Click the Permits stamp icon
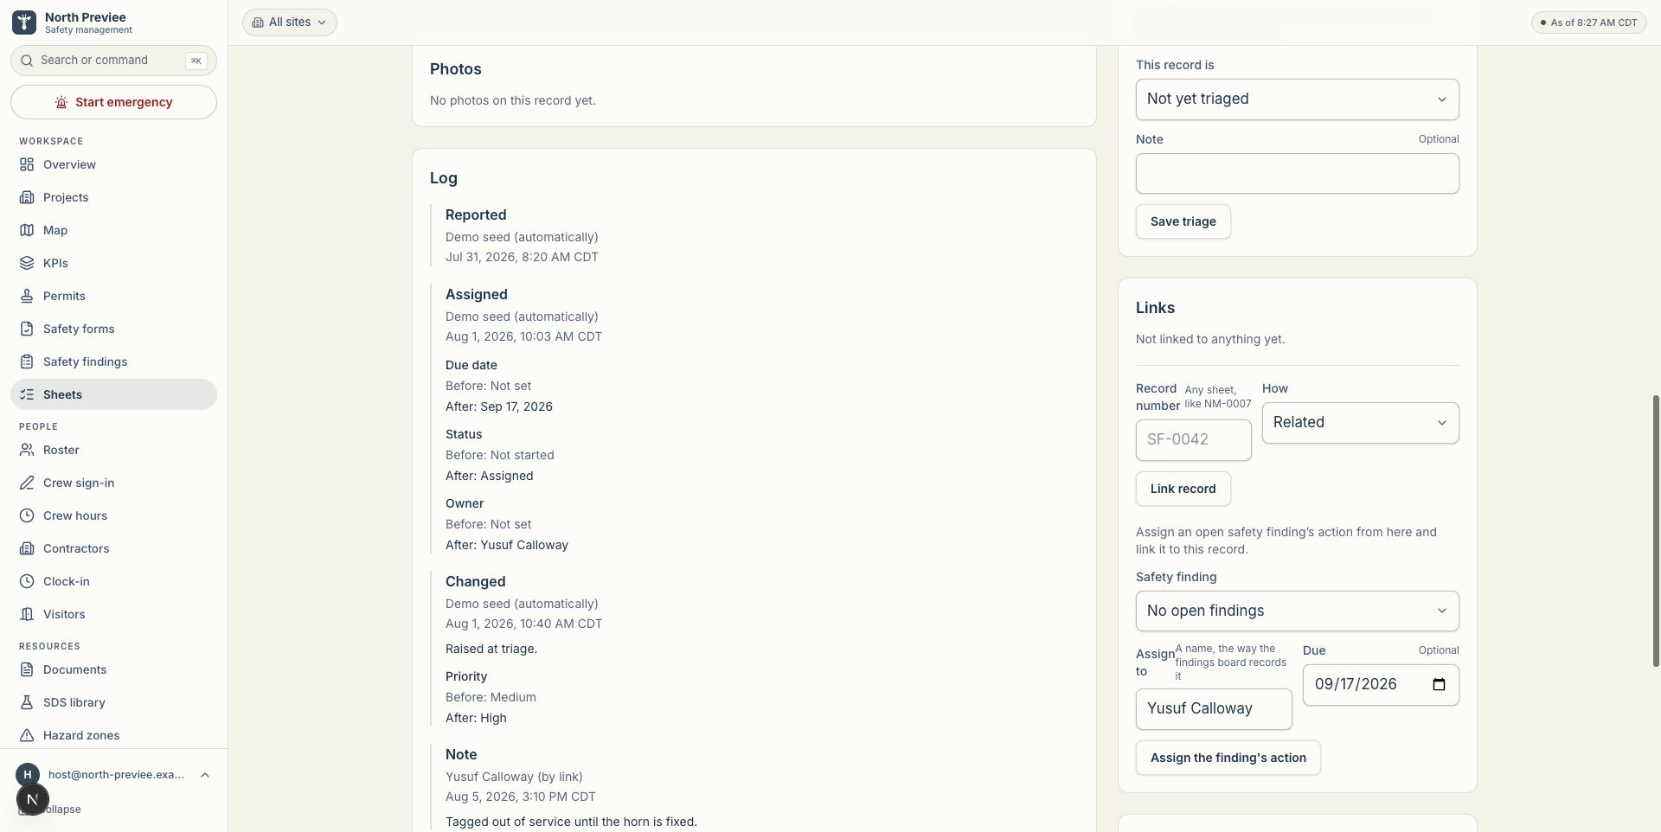This screenshot has width=1661, height=832. click(x=27, y=296)
